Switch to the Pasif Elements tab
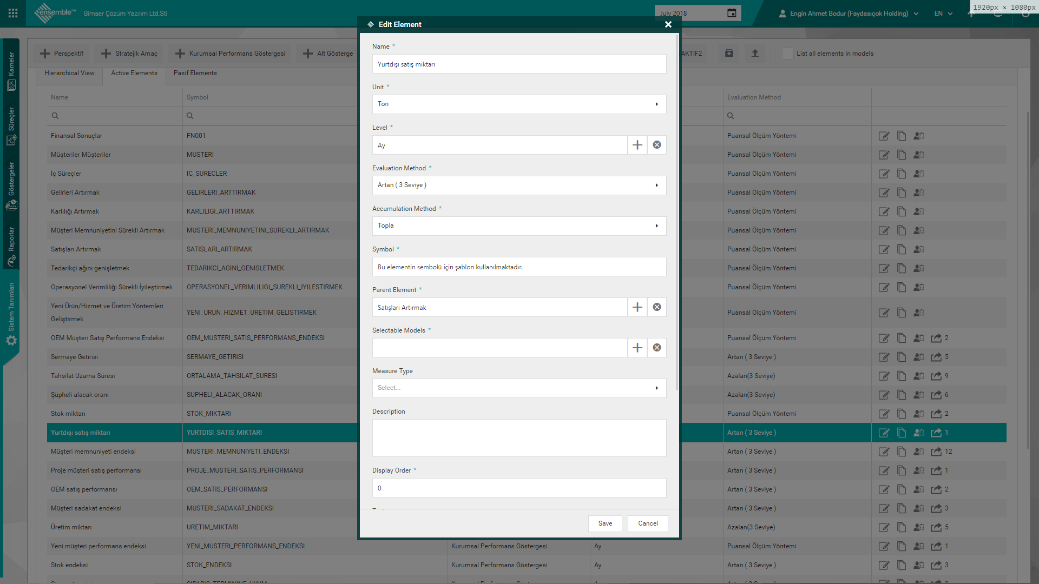 coord(195,73)
